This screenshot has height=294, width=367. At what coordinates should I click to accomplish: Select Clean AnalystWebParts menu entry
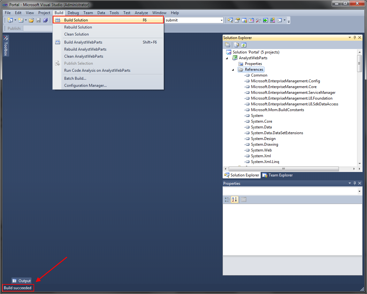click(x=108, y=56)
